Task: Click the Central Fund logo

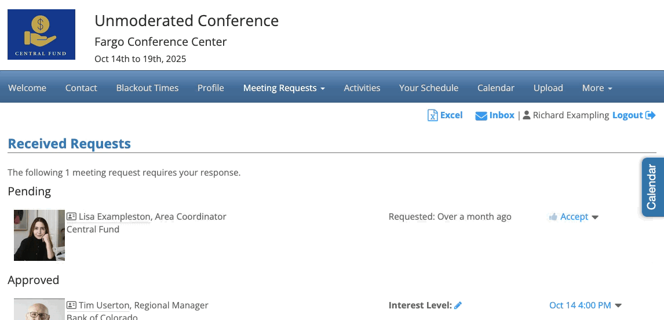Action: coord(41,34)
